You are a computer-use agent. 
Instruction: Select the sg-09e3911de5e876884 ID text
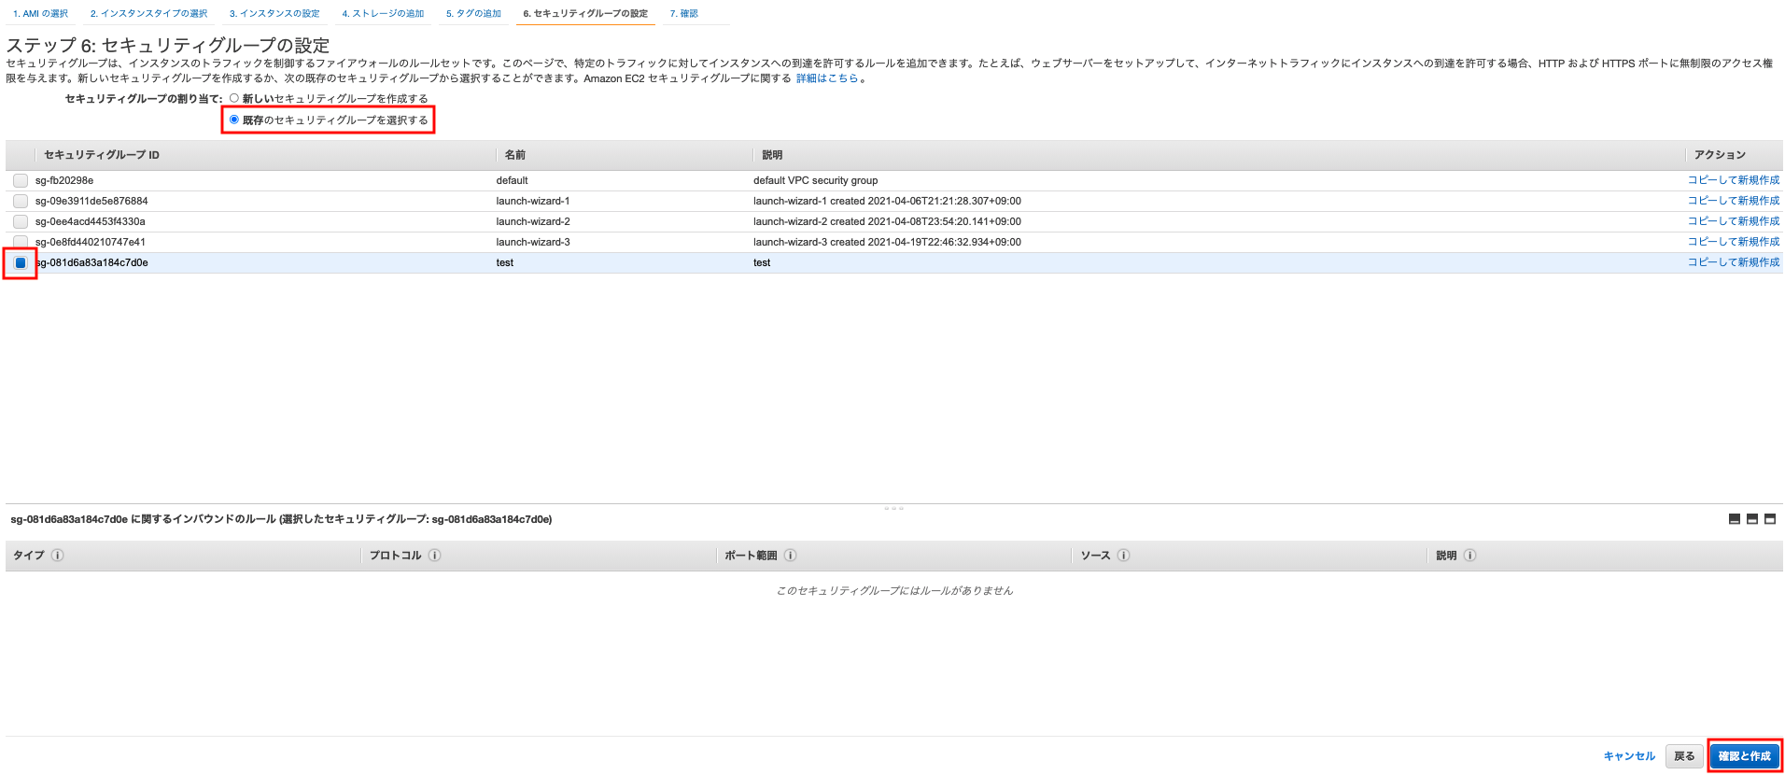(91, 201)
